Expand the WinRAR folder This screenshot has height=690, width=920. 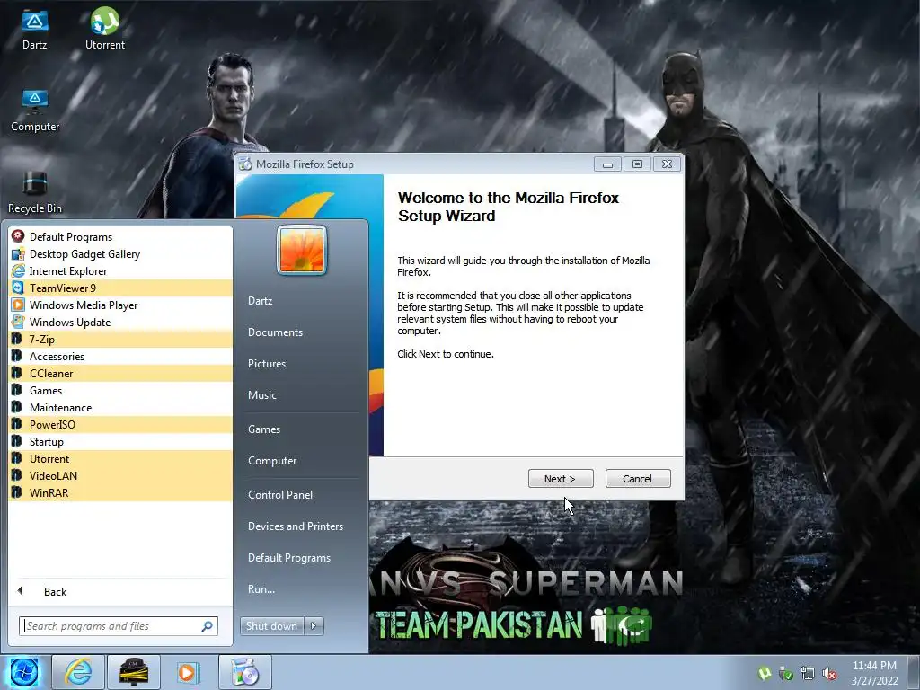[121, 492]
